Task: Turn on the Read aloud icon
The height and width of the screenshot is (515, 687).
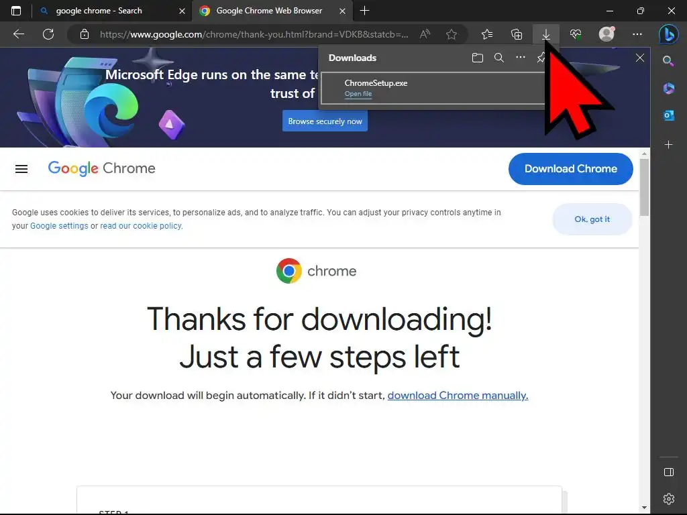Action: coord(425,34)
